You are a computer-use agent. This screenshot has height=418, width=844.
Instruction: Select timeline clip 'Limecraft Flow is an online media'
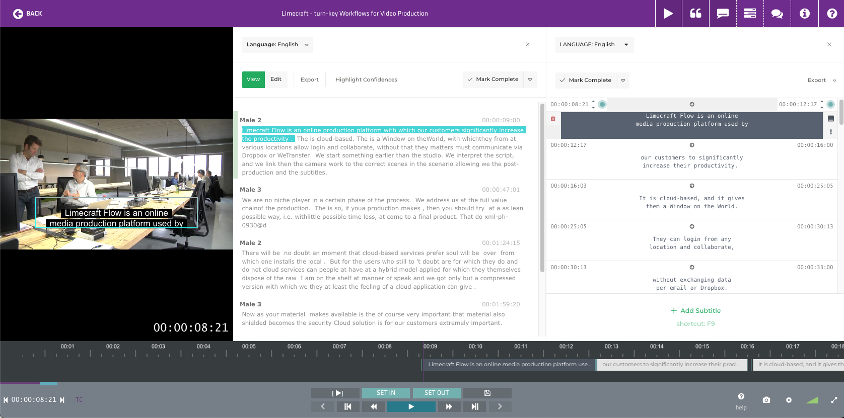tap(509, 365)
